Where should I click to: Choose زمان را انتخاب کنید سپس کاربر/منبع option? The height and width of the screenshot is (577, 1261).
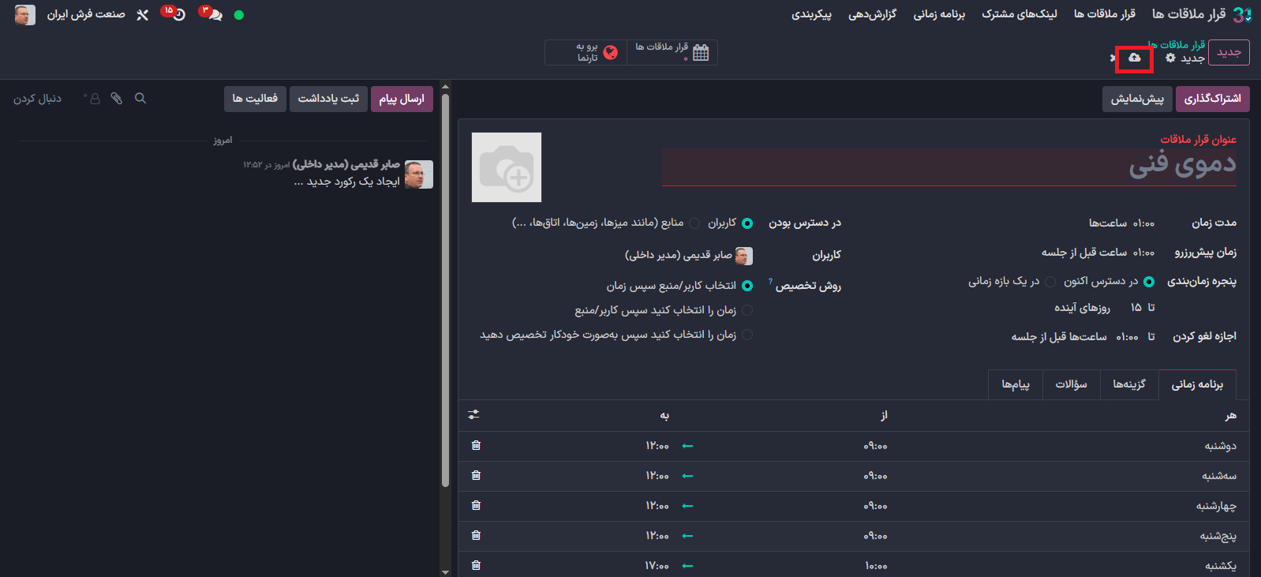[747, 310]
